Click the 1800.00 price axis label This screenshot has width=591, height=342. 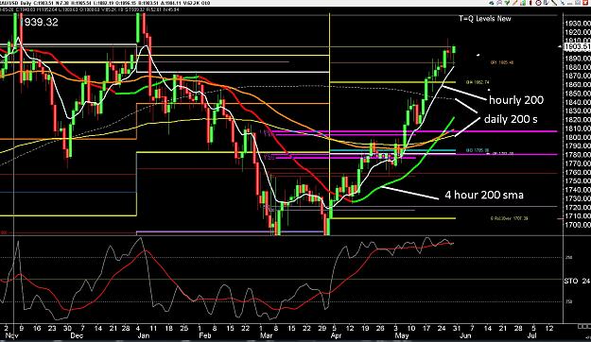click(577, 138)
